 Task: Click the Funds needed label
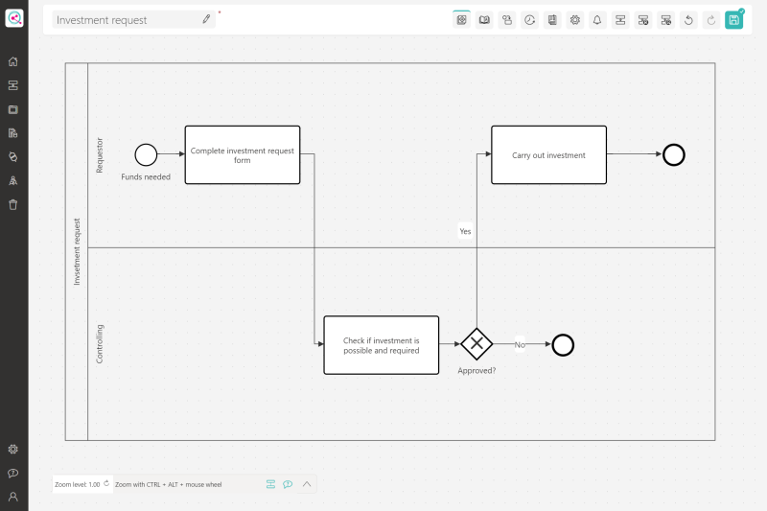(x=146, y=177)
